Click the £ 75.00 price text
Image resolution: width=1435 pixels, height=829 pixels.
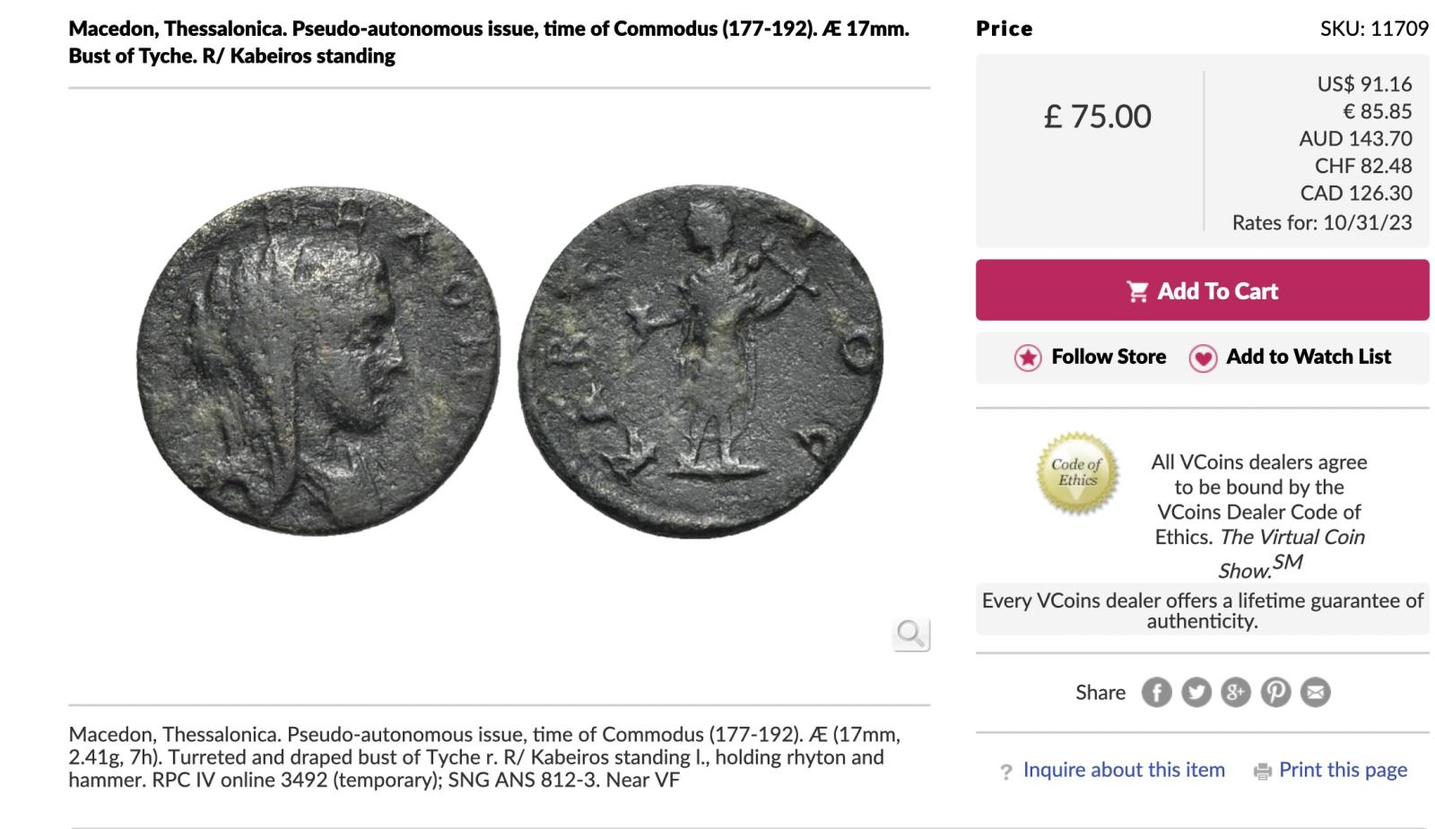click(1097, 117)
